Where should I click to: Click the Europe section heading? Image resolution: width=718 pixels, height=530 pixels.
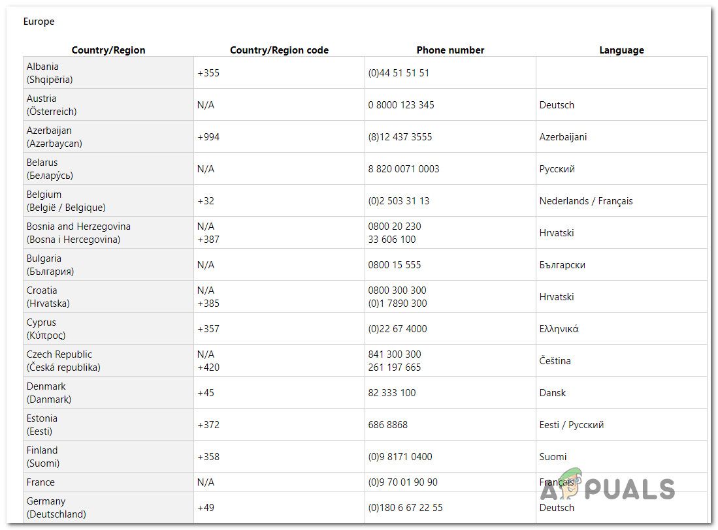[x=39, y=22]
